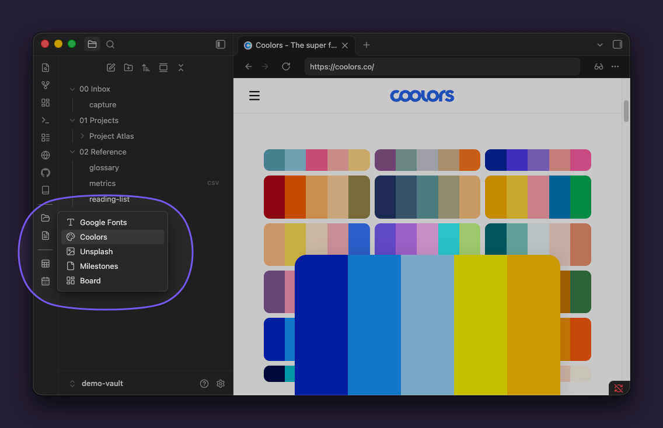663x428 pixels.
Task: Open the demo-vault switcher
Action: click(x=96, y=384)
